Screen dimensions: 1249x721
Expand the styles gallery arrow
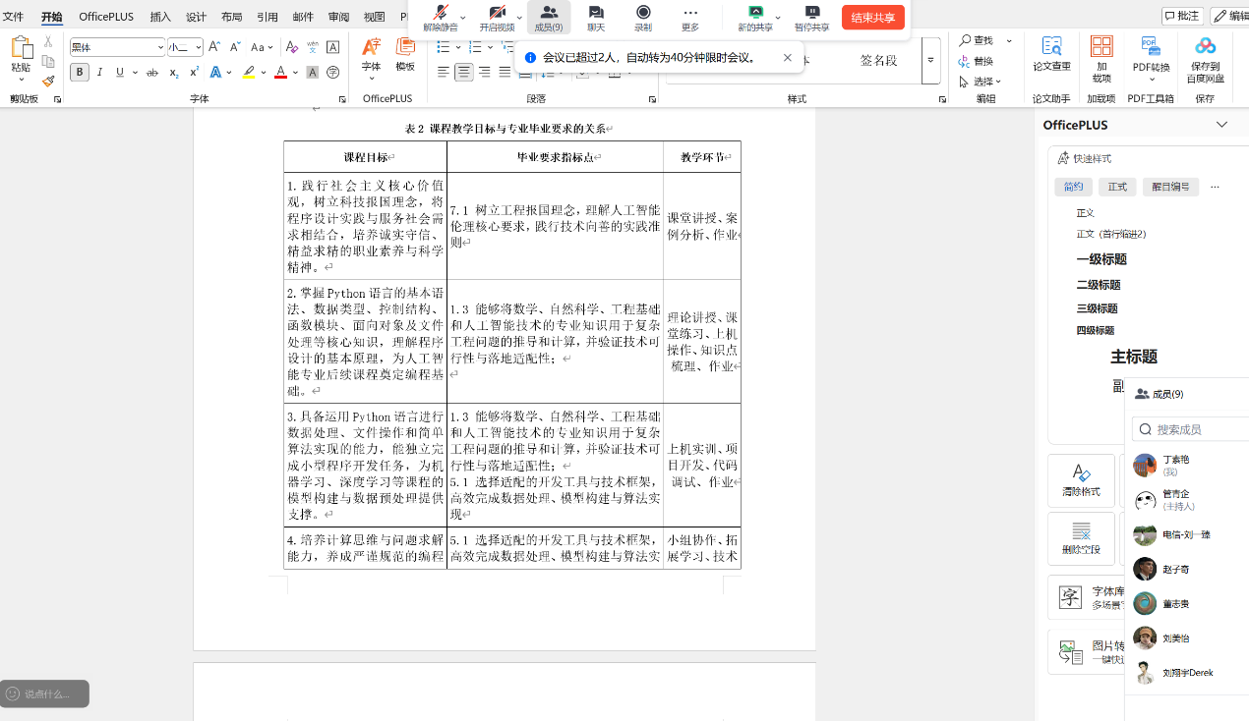tap(930, 61)
